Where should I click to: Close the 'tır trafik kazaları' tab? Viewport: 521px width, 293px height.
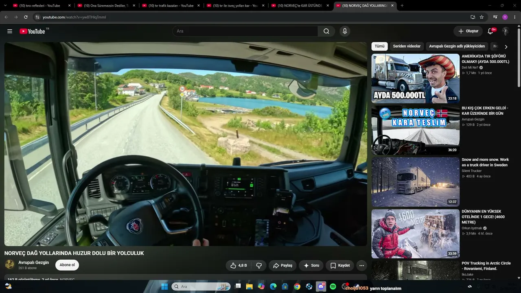click(199, 6)
